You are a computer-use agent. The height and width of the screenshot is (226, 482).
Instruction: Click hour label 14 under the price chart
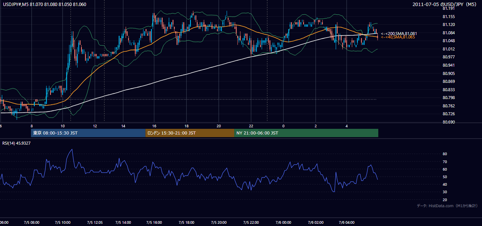123,126
